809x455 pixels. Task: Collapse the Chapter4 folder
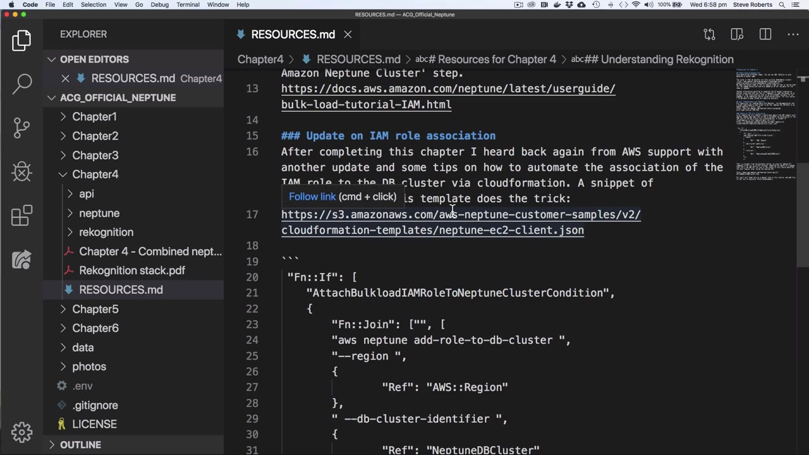point(95,174)
